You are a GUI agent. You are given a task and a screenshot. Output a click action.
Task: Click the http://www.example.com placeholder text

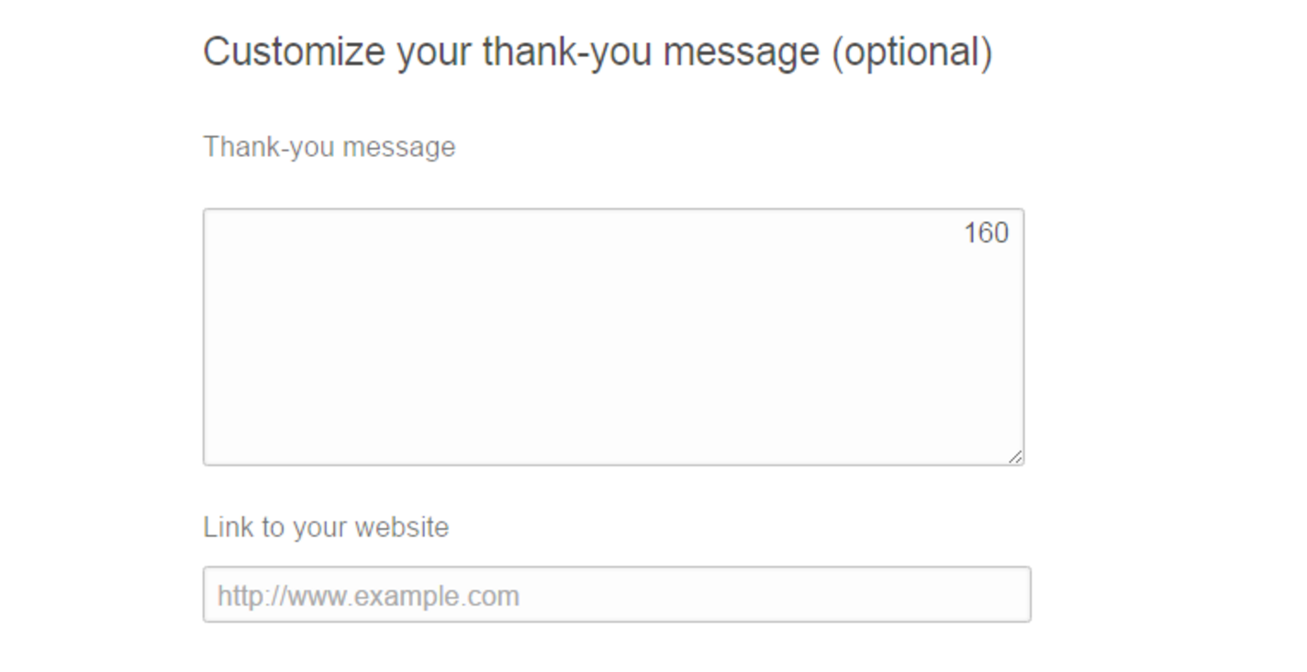tap(368, 596)
